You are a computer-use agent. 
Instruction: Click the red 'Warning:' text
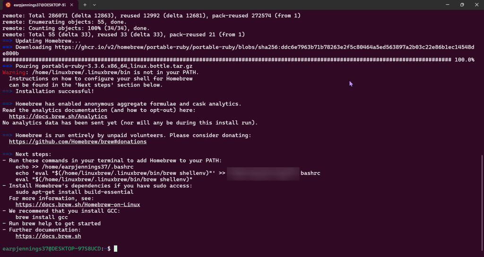coord(14,72)
